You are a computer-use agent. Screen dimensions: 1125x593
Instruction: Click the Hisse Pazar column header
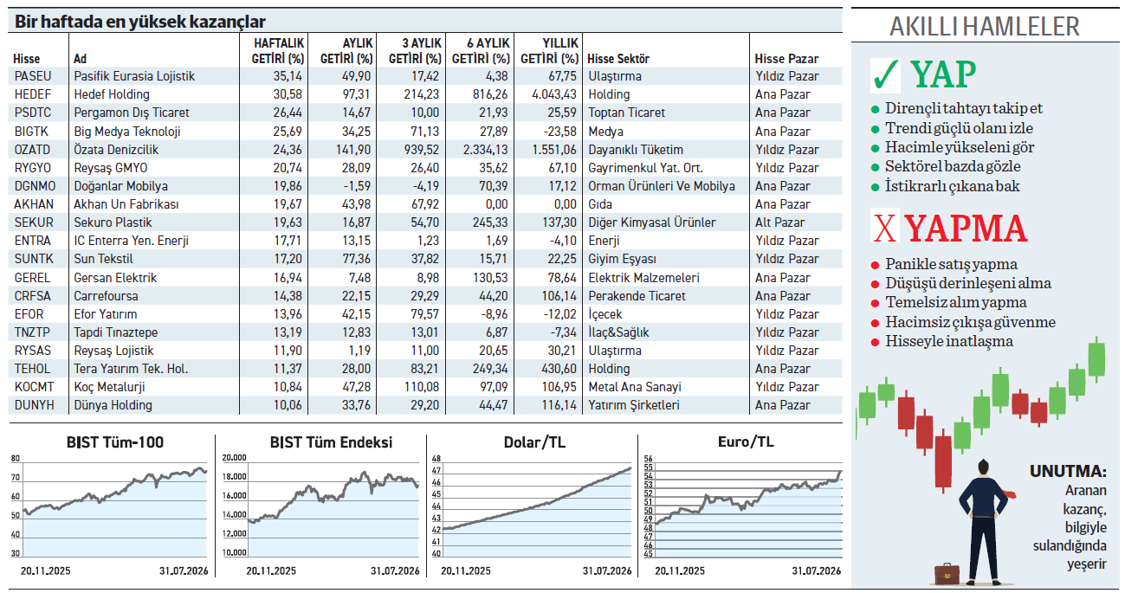tap(786, 59)
